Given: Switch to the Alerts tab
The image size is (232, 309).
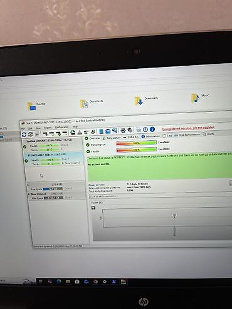Looking at the screenshot, I should [x=208, y=134].
